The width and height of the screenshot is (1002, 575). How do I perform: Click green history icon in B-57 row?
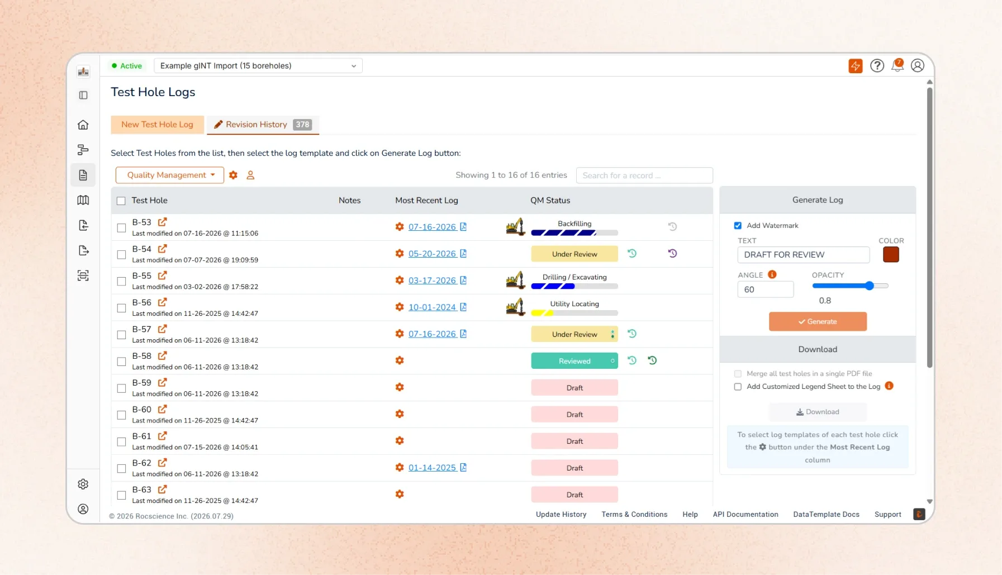tap(632, 334)
